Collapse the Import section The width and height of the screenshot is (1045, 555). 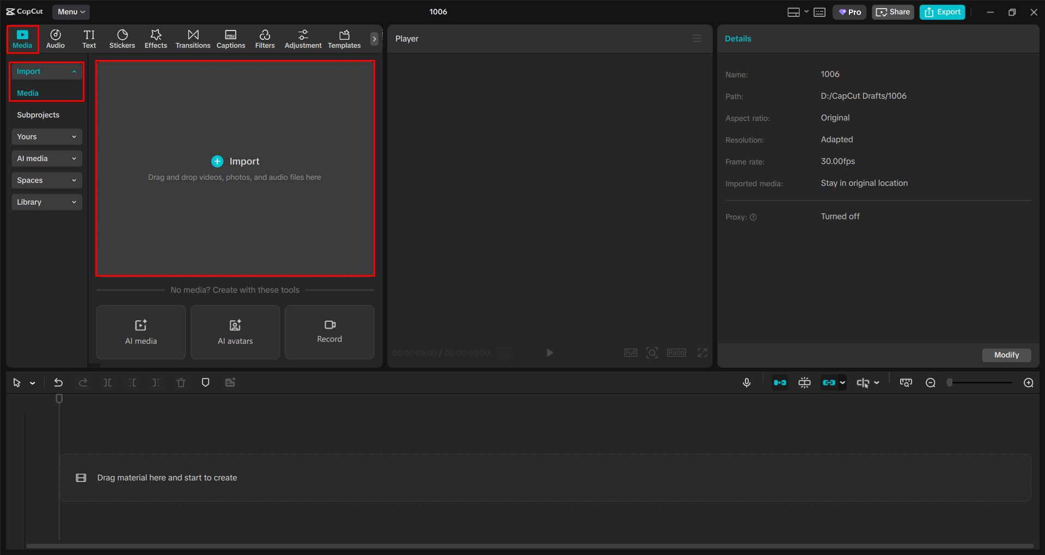[46, 71]
